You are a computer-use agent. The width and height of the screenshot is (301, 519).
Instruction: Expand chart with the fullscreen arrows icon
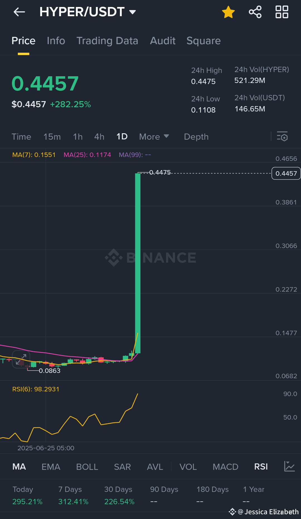coord(21,359)
